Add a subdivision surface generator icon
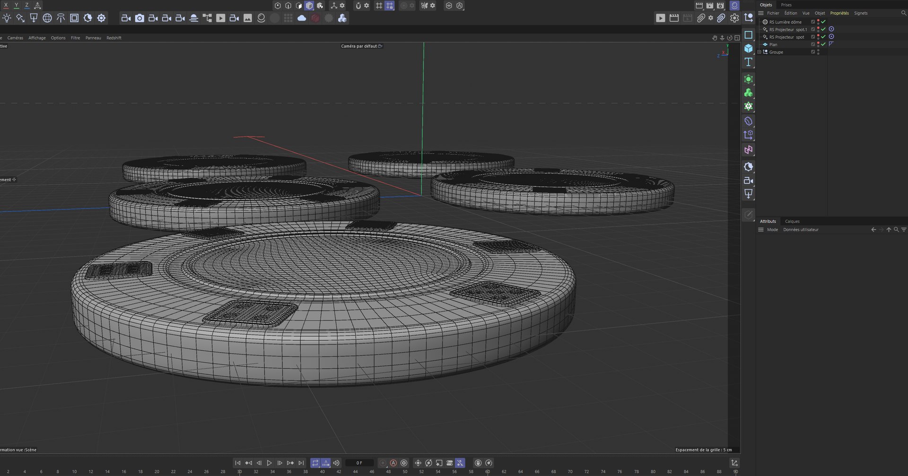Image resolution: width=908 pixels, height=476 pixels. click(748, 79)
